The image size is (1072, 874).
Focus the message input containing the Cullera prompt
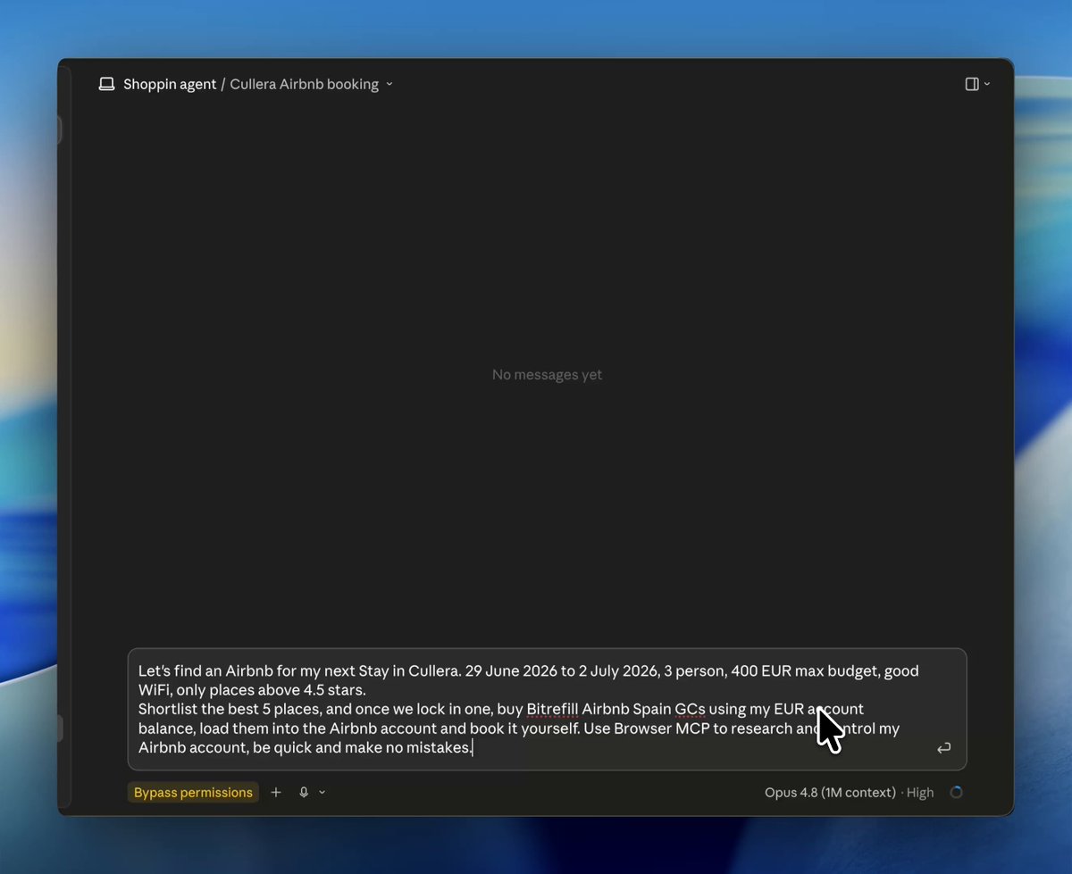(x=547, y=709)
